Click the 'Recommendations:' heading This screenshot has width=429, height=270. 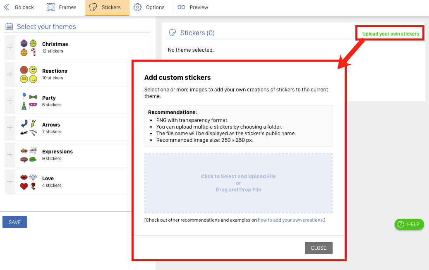(173, 112)
